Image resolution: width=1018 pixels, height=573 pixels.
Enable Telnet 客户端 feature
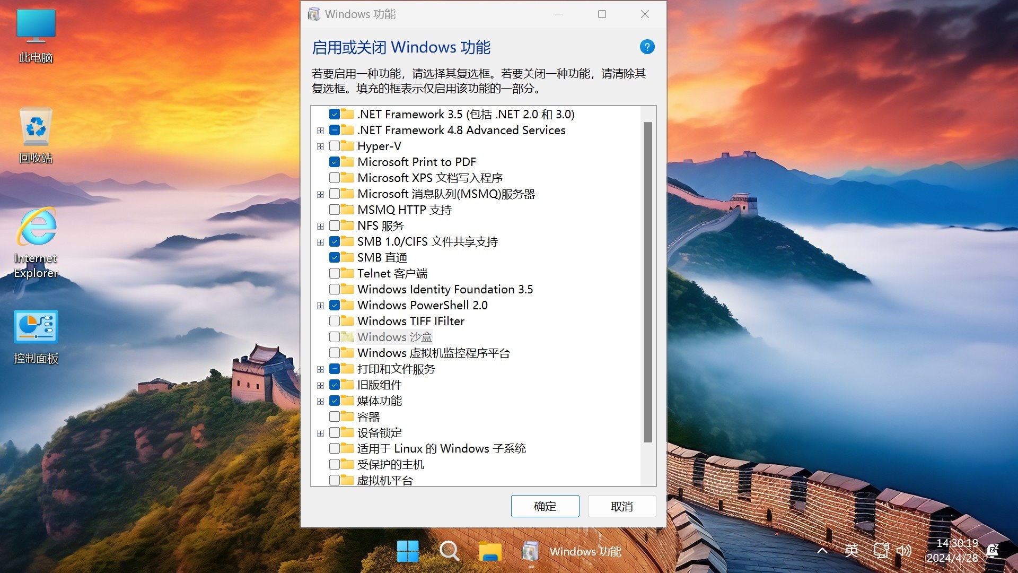(335, 273)
